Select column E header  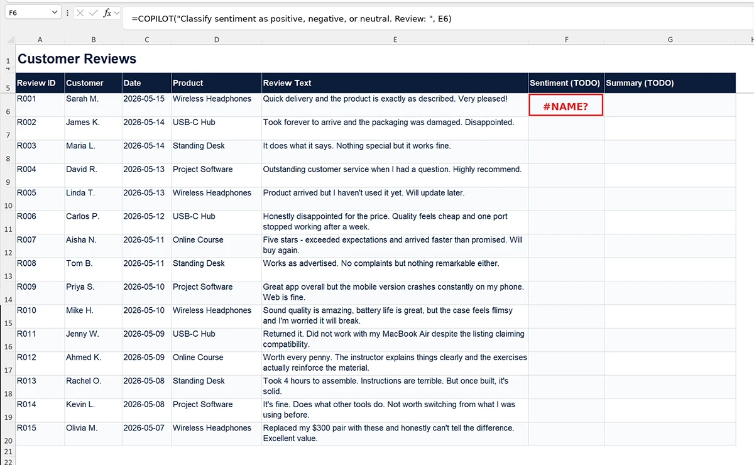coord(395,40)
